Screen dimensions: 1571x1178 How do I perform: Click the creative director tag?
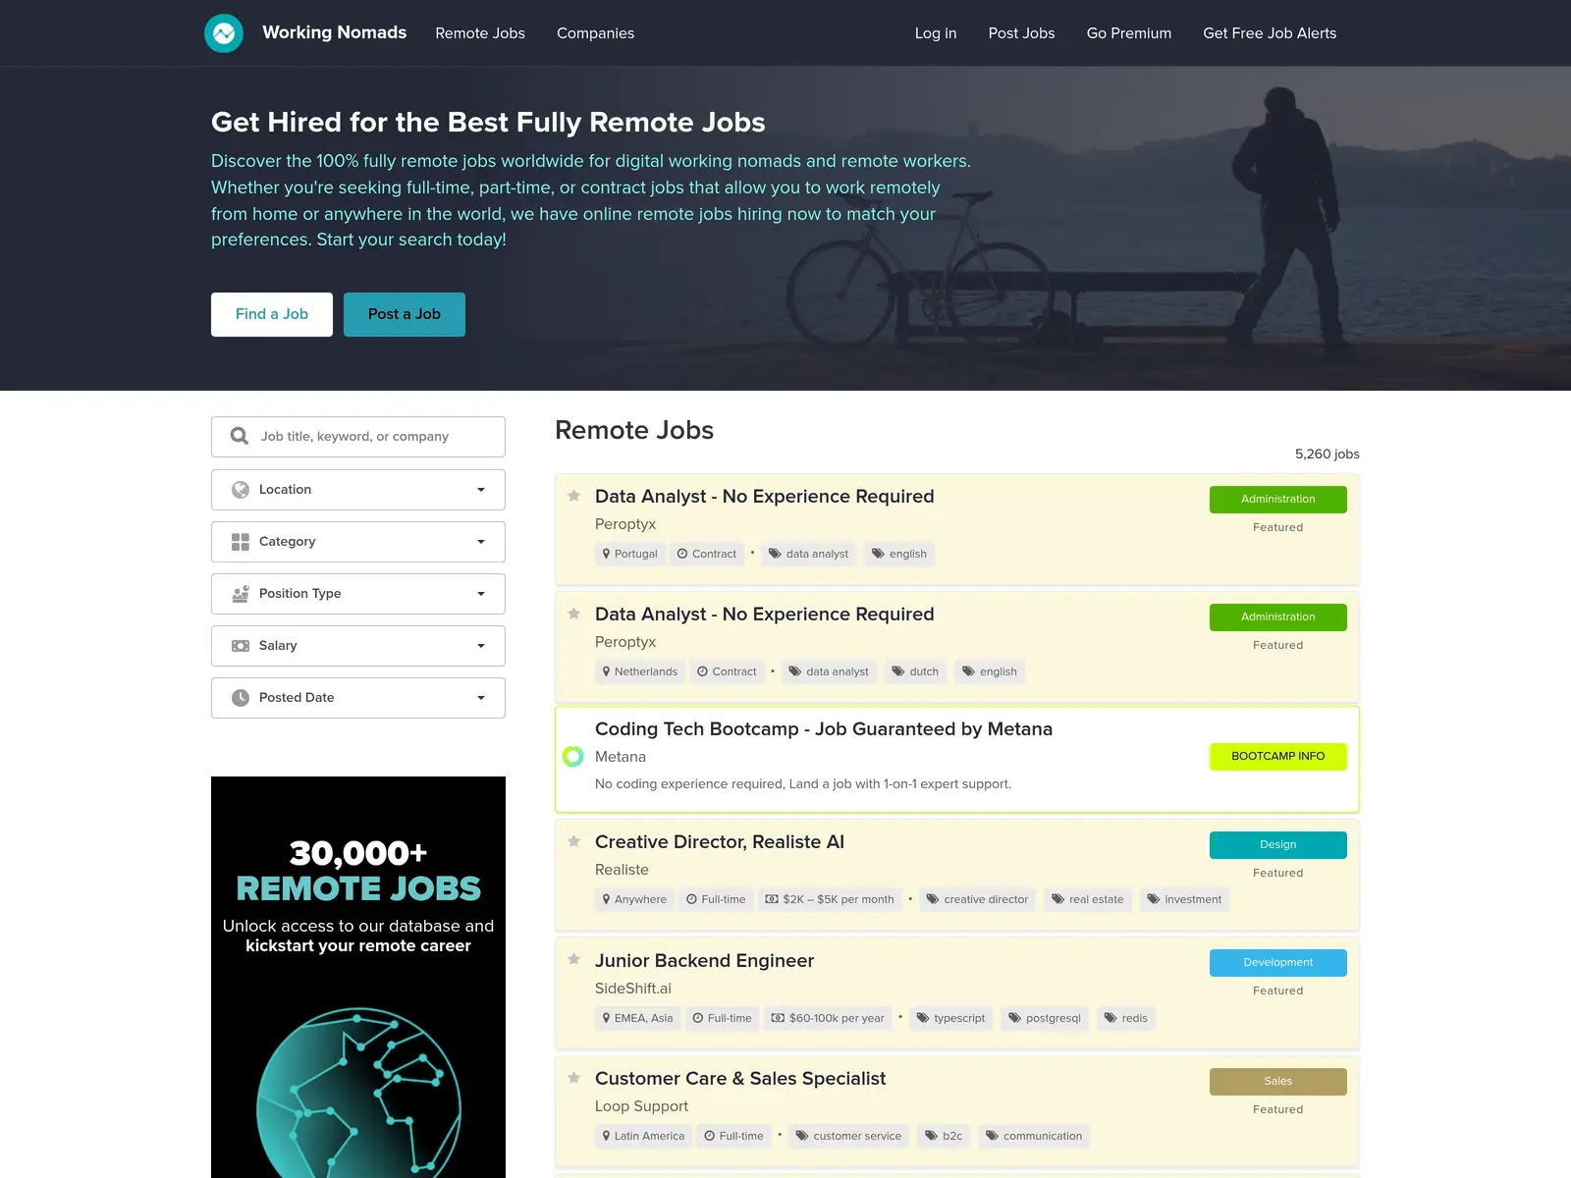pyautogui.click(x=977, y=899)
